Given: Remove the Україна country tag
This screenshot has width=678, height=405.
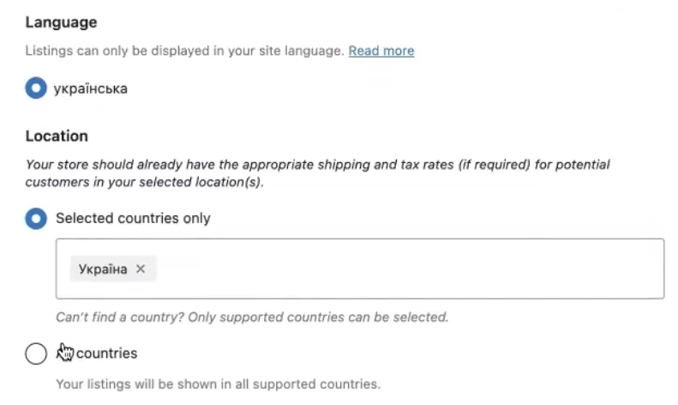Looking at the screenshot, I should [x=141, y=269].
